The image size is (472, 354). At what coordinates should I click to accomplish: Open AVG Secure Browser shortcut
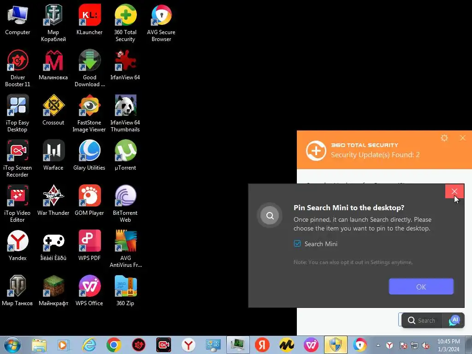(x=161, y=23)
